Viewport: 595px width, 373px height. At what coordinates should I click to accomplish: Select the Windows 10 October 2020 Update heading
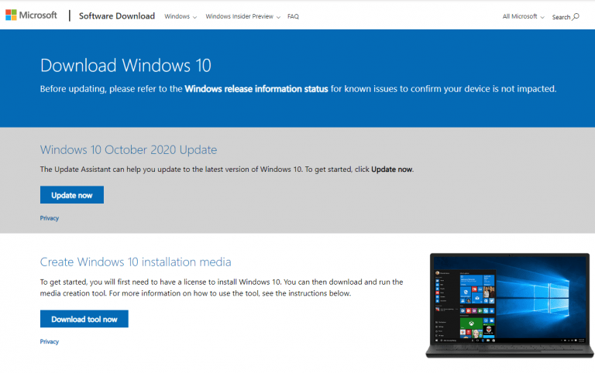[129, 149]
